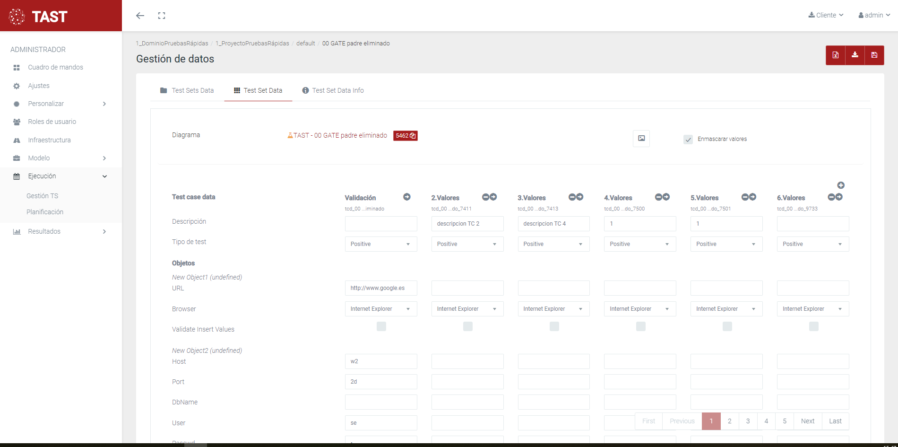Remove 2.Valores column with minus icon
This screenshot has width=898, height=447.
(485, 197)
